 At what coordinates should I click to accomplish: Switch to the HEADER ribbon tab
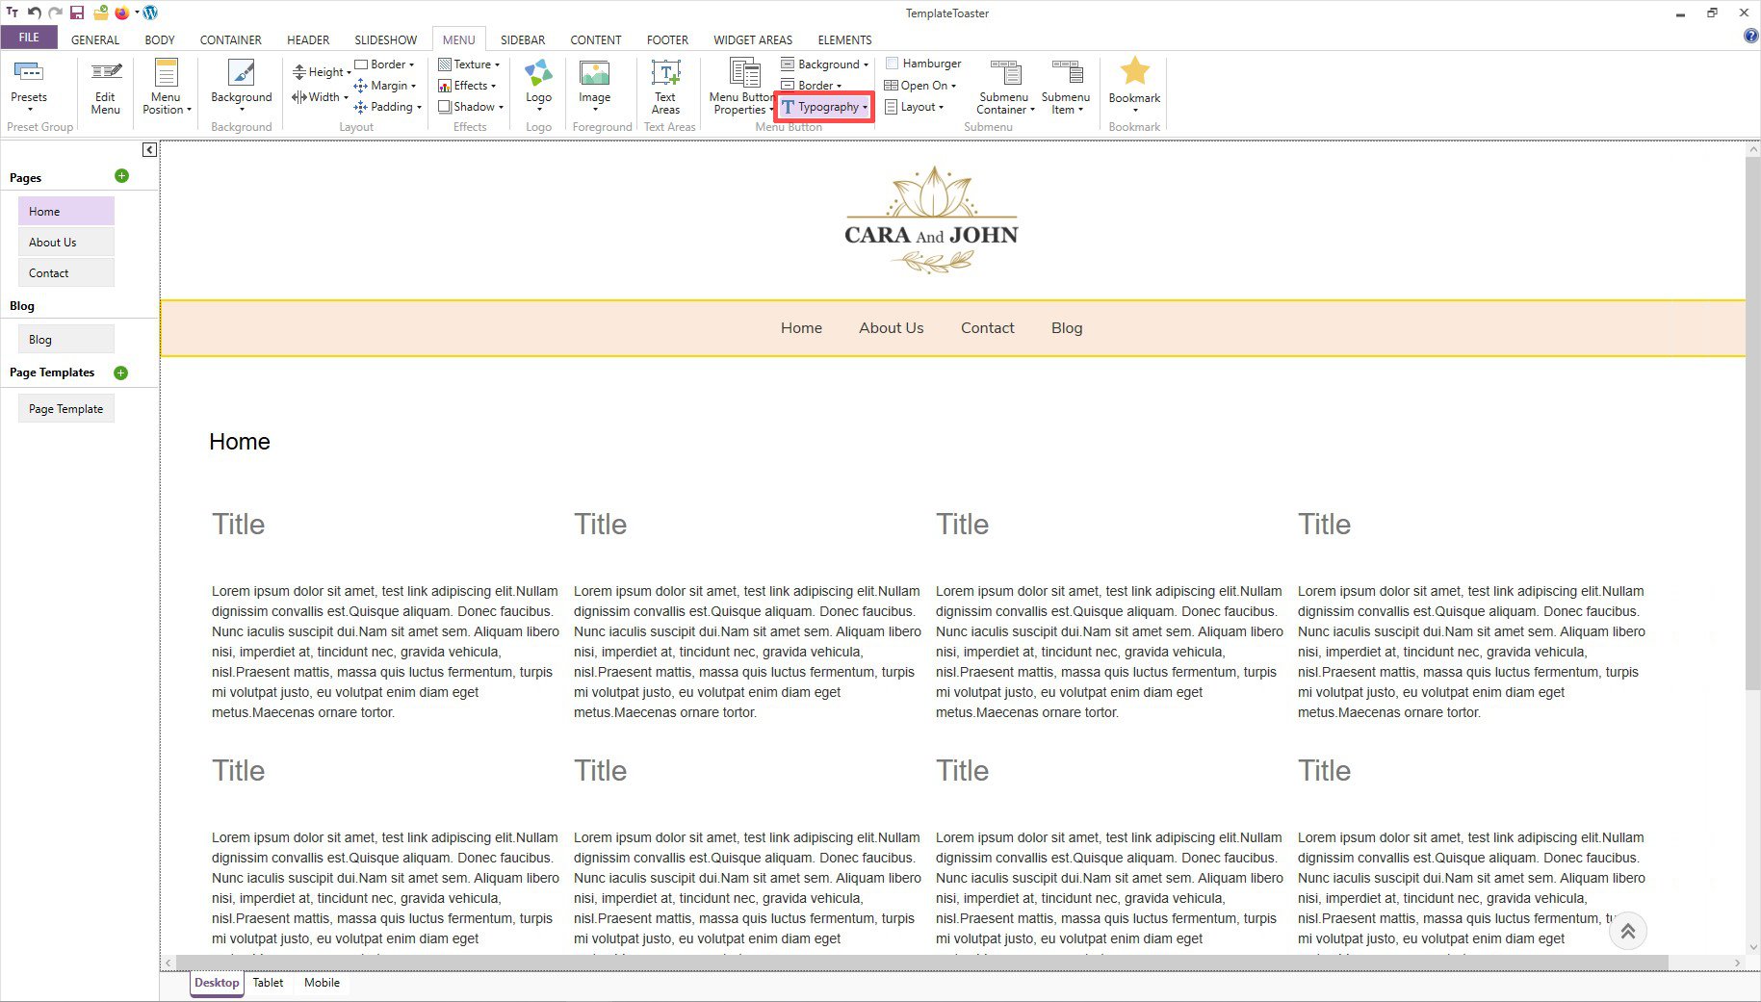[308, 39]
